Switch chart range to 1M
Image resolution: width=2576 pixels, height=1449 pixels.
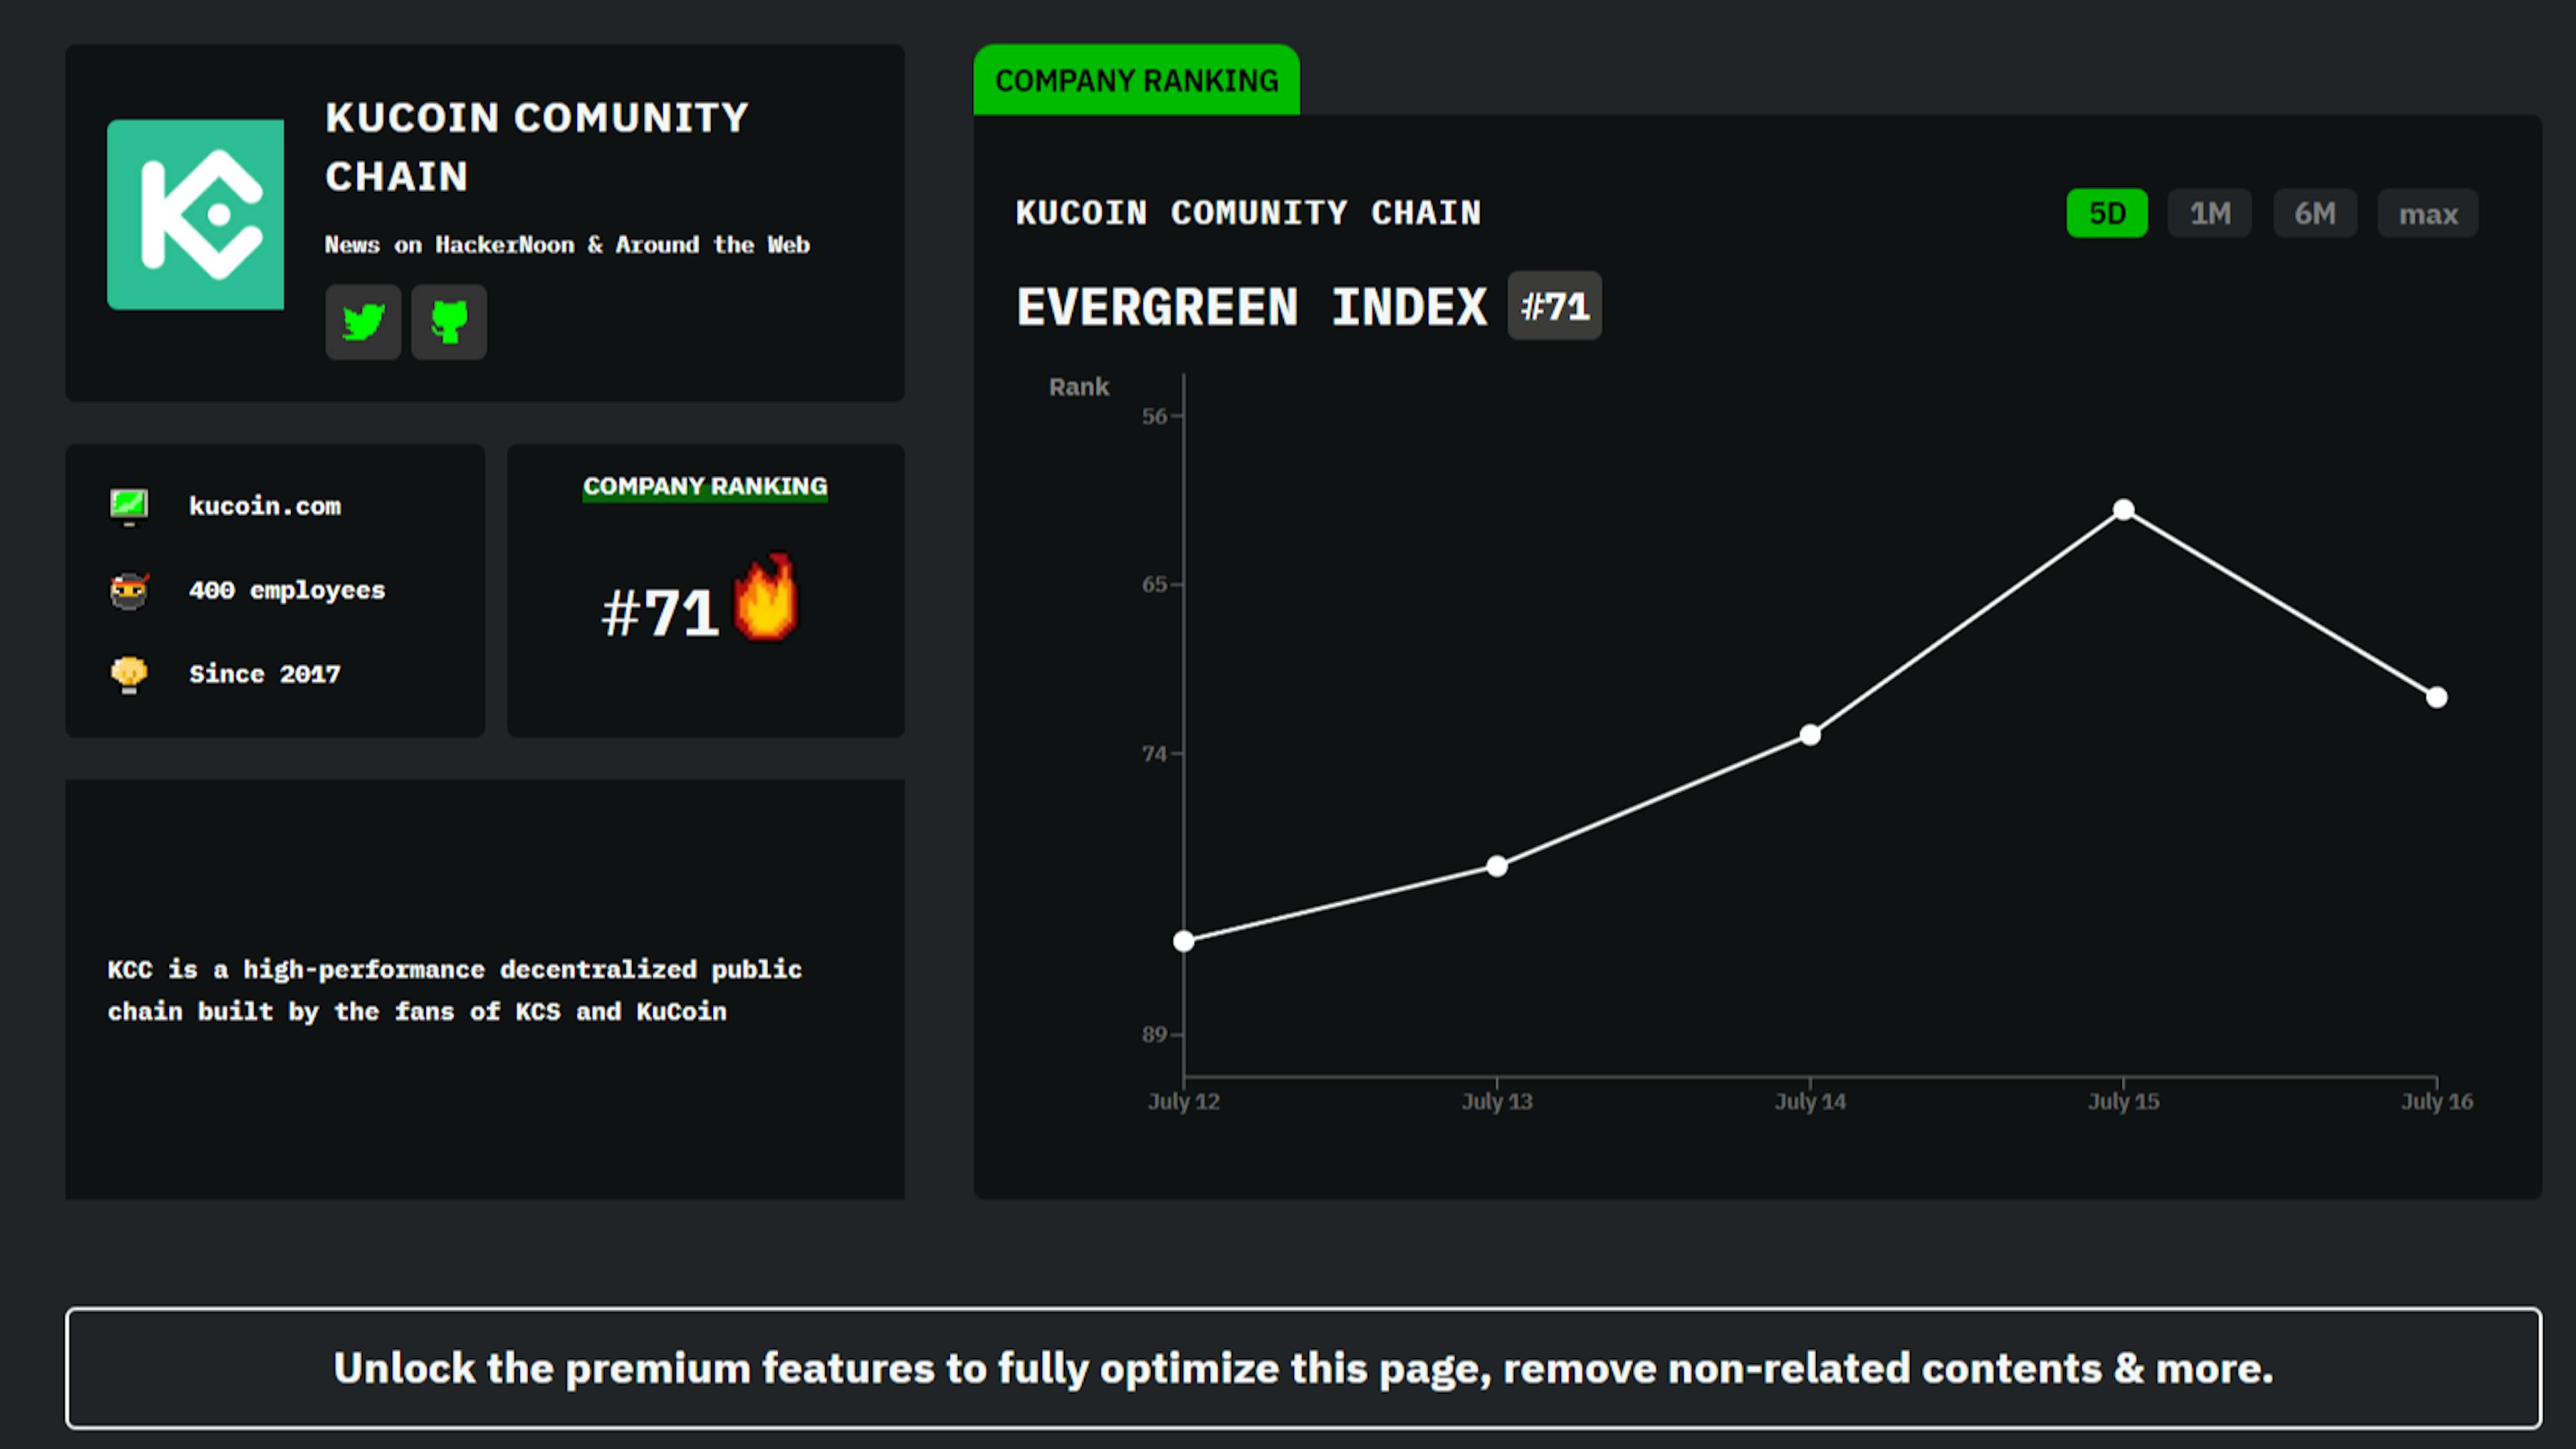pos(2209,213)
